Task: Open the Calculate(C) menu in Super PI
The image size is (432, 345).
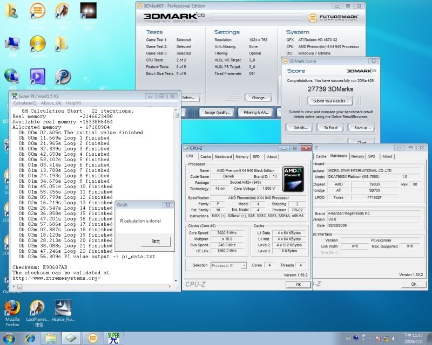Action: [x=25, y=103]
